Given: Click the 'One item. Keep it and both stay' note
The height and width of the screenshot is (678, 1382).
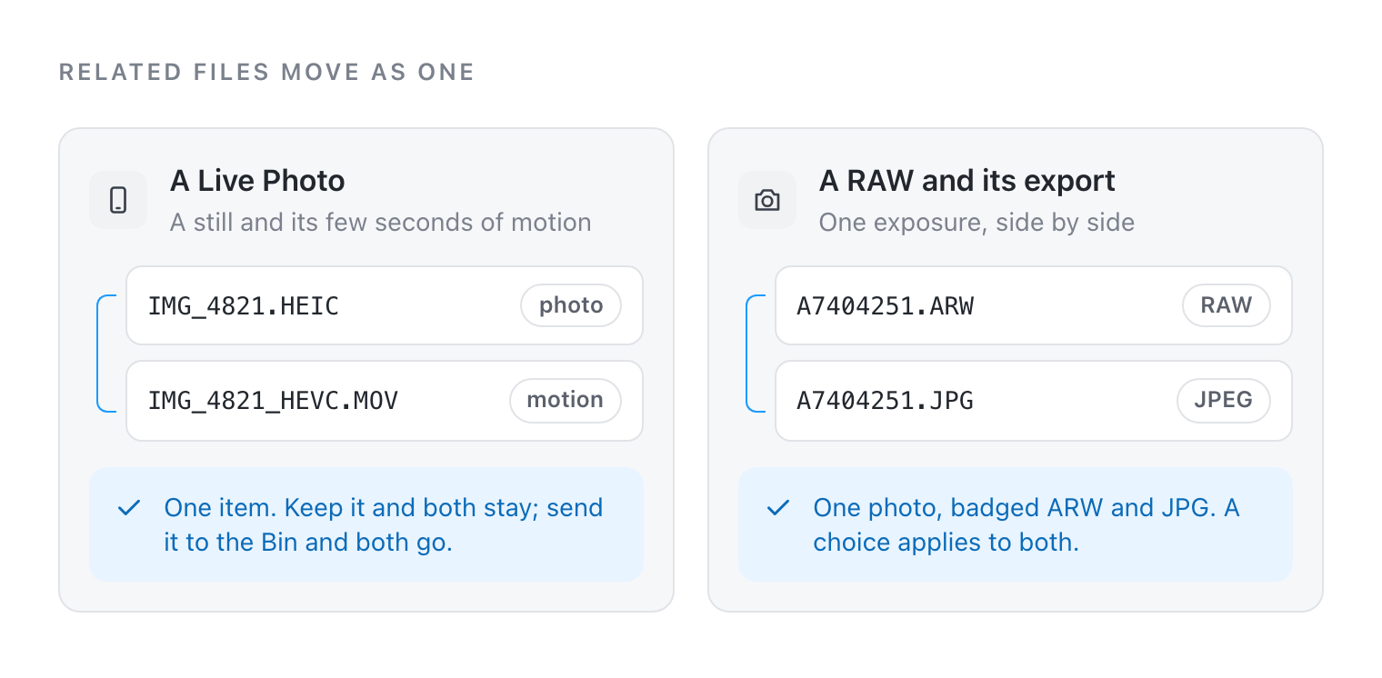Looking at the screenshot, I should click(366, 524).
